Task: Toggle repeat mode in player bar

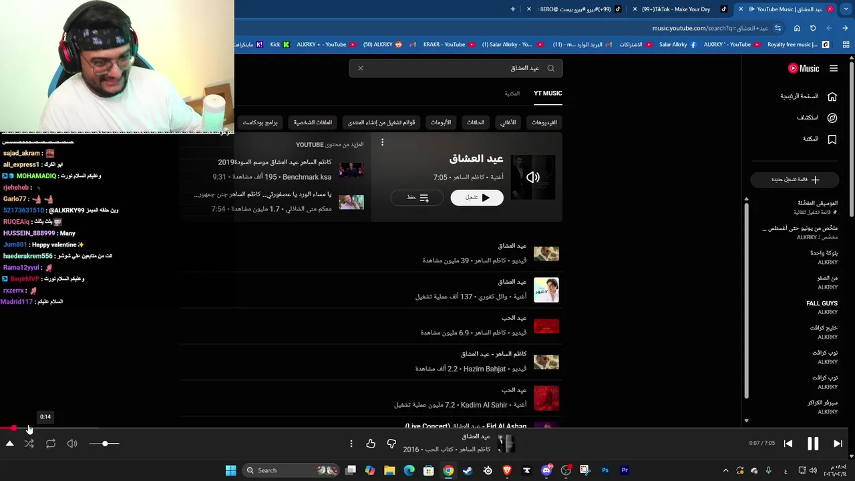Action: [51, 444]
